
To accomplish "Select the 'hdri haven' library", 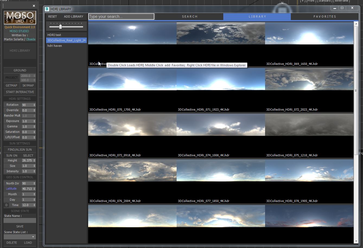I will [x=66, y=46].
